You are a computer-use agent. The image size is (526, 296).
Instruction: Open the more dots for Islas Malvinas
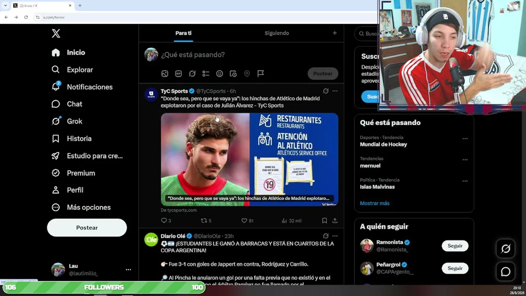click(x=465, y=181)
